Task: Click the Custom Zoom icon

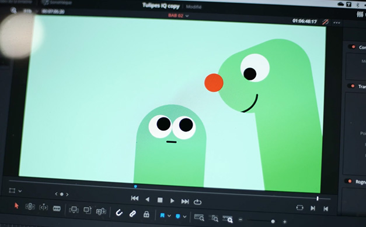Action: [x=228, y=219]
